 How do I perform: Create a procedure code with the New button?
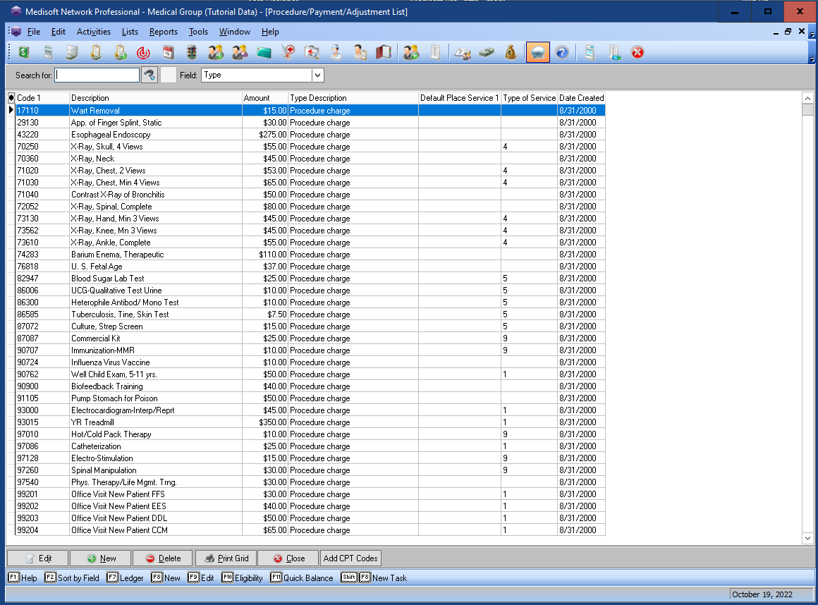[99, 558]
